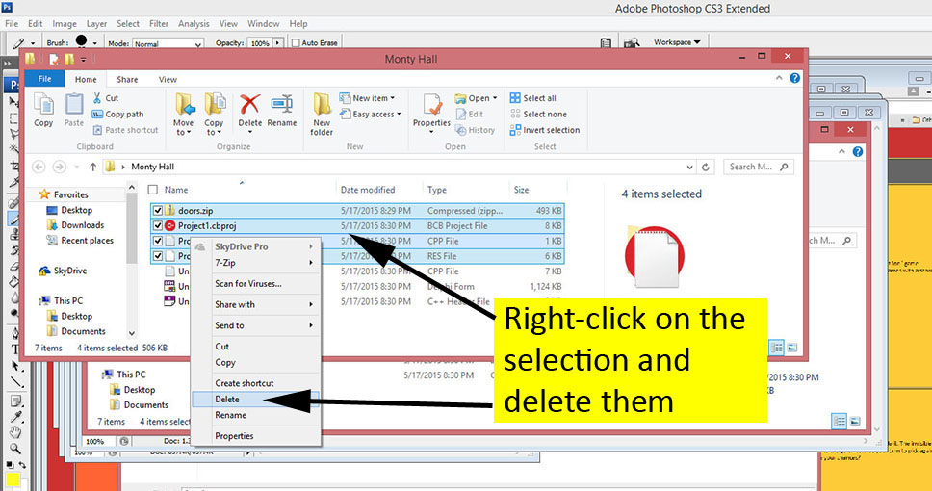Open the Opacity slider arrow in Photoshop
The width and height of the screenshot is (932, 491).
click(277, 43)
